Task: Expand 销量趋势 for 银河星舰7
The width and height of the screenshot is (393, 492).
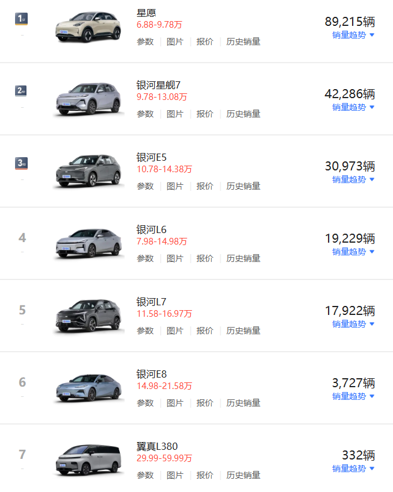Action: pyautogui.click(x=353, y=107)
